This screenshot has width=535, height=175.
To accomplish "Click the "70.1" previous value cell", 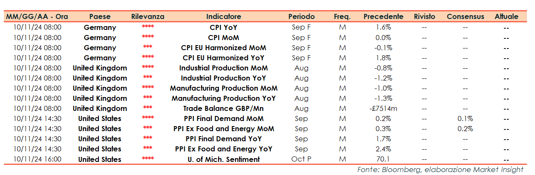I will click(383, 159).
